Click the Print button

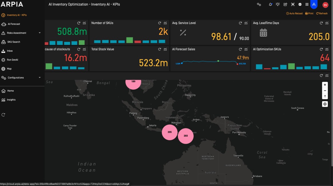click(x=309, y=13)
